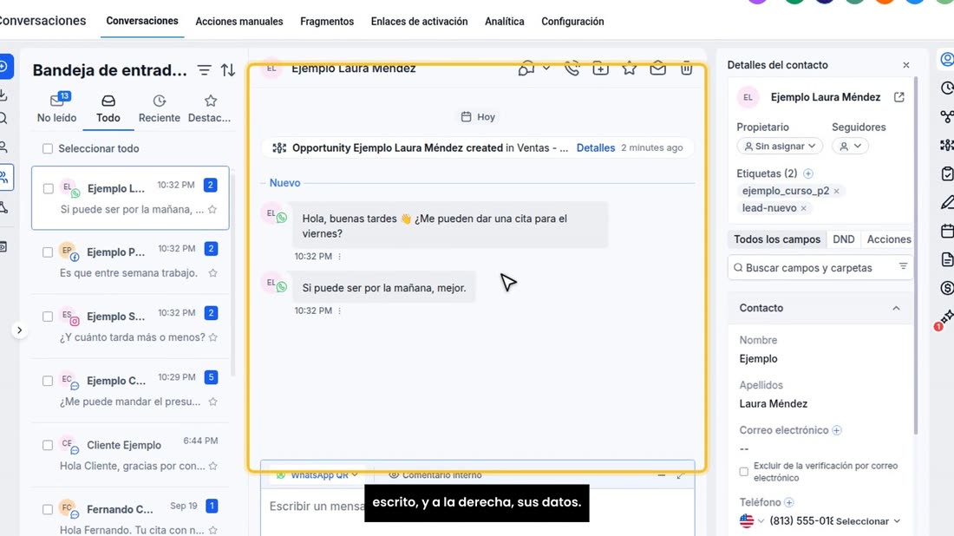This screenshot has height=536, width=954.
Task: Select the Cliente Ejemplo conversation checkbox
Action: point(48,445)
